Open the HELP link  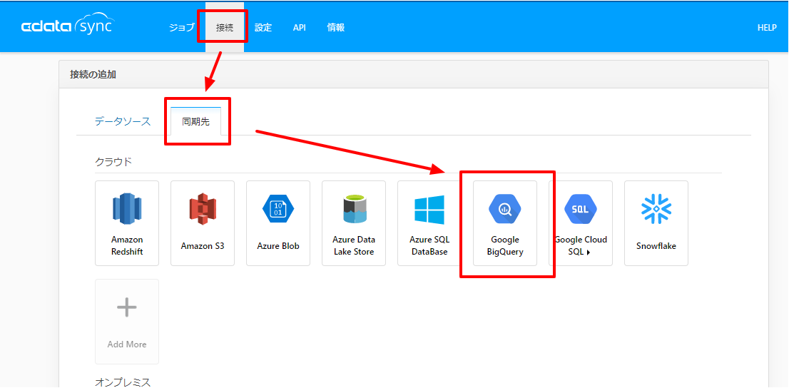(767, 28)
